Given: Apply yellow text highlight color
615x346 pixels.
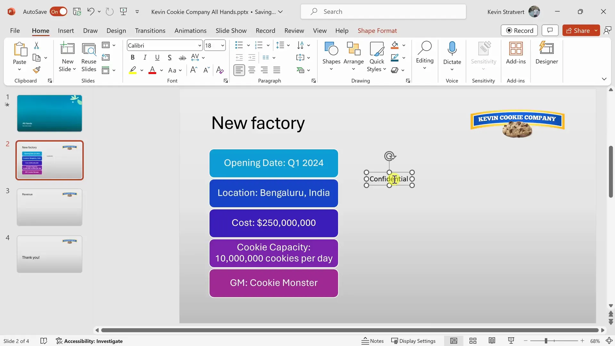Looking at the screenshot, I should [x=133, y=70].
